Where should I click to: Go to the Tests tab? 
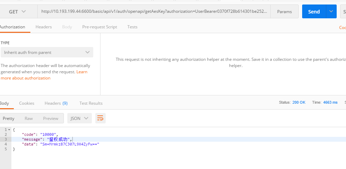pos(132,27)
